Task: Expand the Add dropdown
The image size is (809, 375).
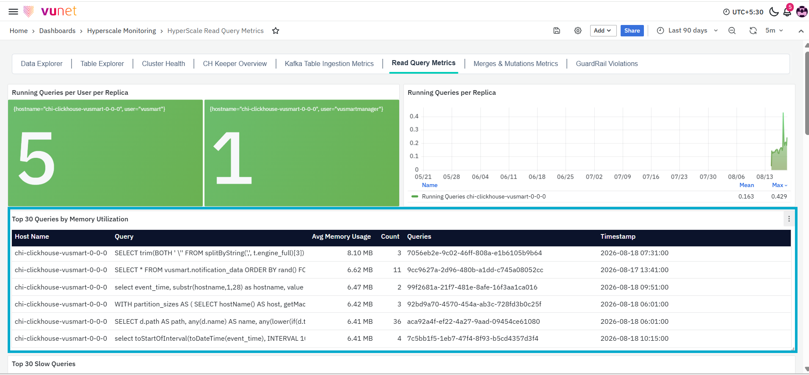Action: pos(603,30)
